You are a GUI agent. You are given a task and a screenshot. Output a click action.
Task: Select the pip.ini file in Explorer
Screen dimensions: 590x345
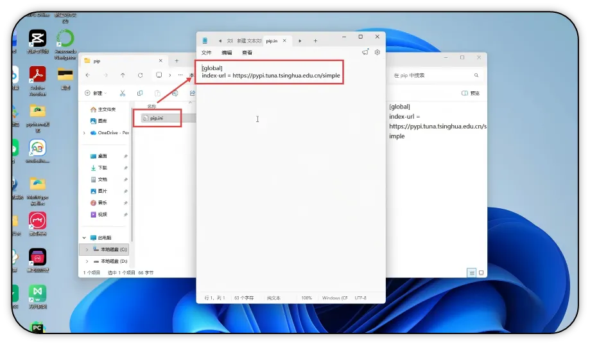click(x=157, y=118)
